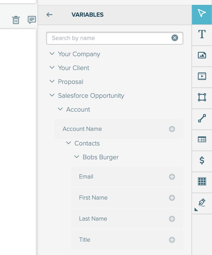Image resolution: width=212 pixels, height=255 pixels.
Task: Select the Last Name variable row
Action: tap(127, 219)
